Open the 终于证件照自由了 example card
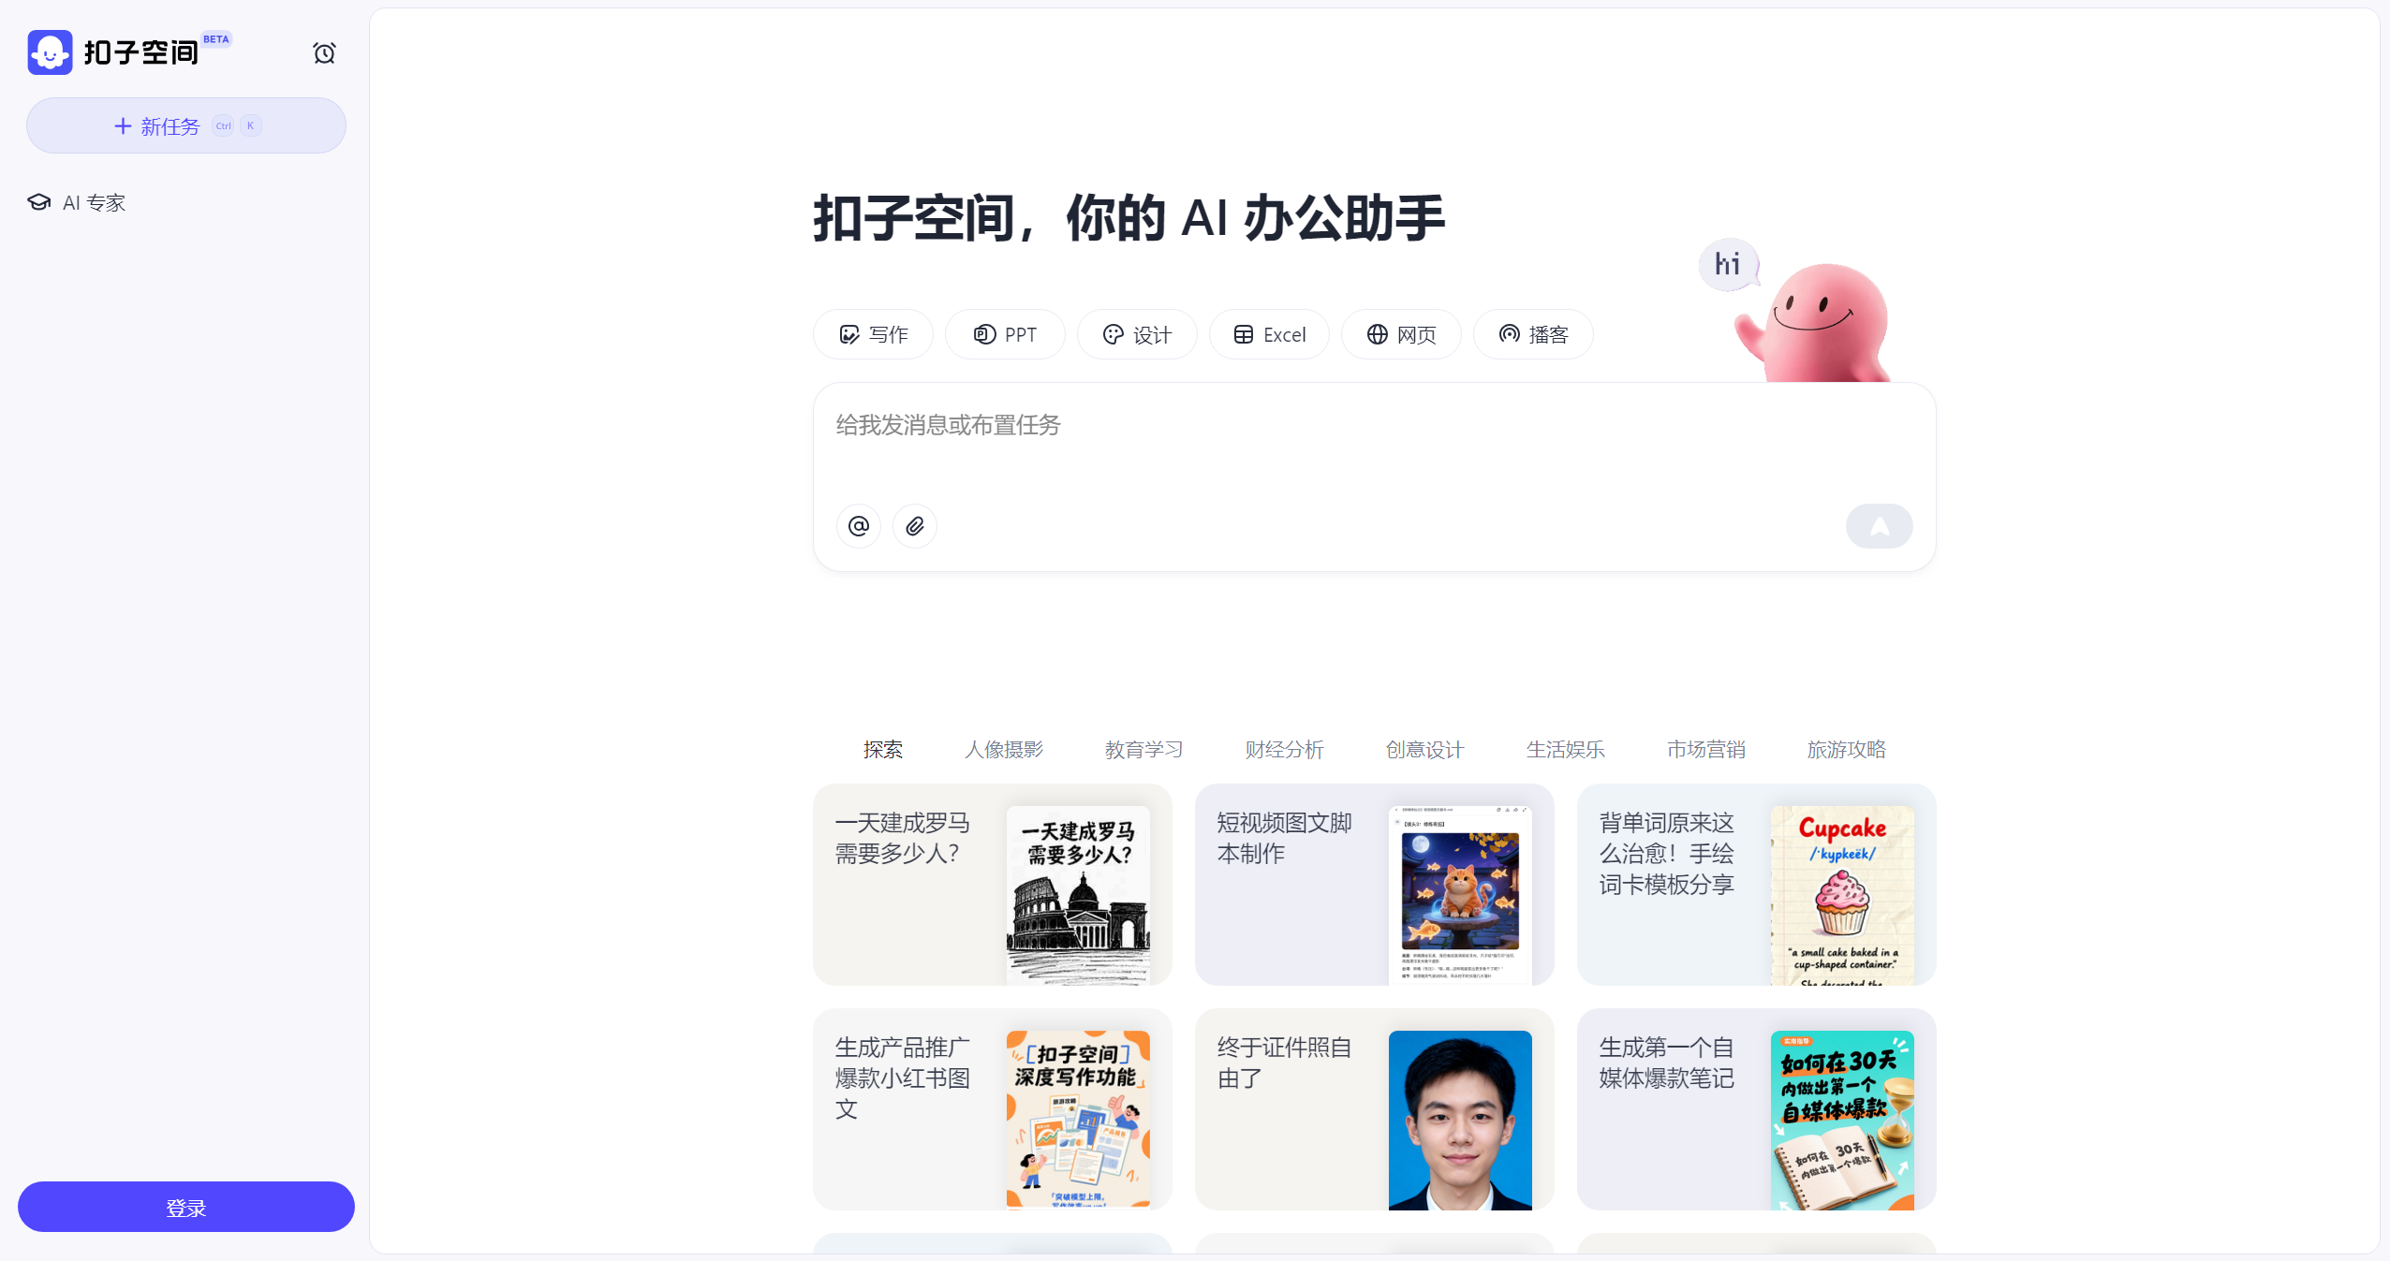Image resolution: width=2390 pixels, height=1261 pixels. [x=1375, y=1109]
